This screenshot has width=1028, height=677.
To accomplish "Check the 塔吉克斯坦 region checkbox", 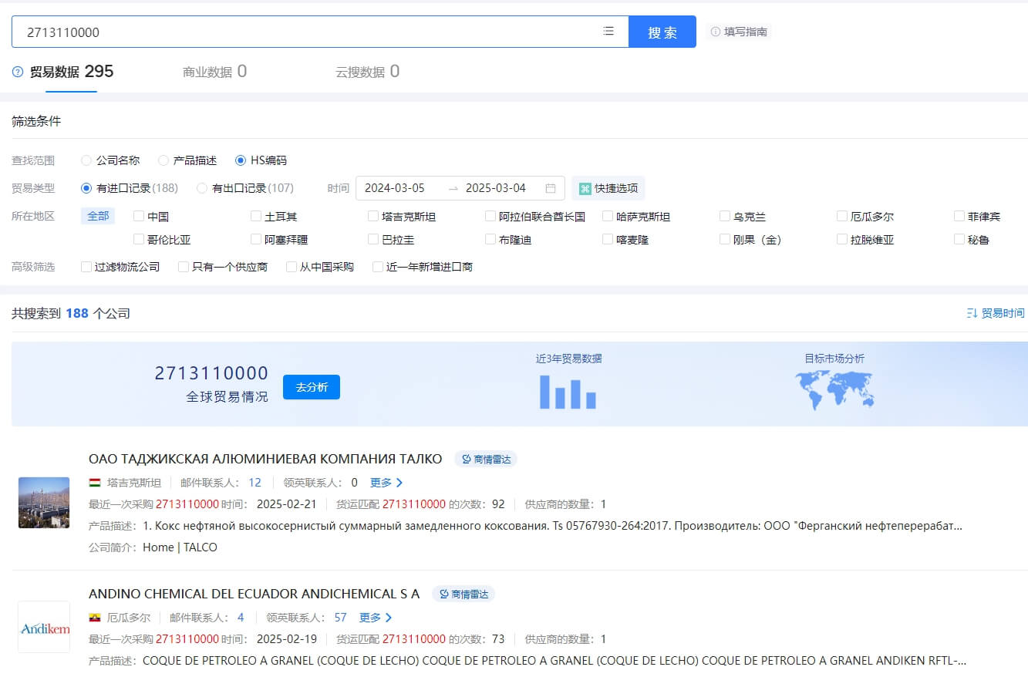I will coord(373,217).
